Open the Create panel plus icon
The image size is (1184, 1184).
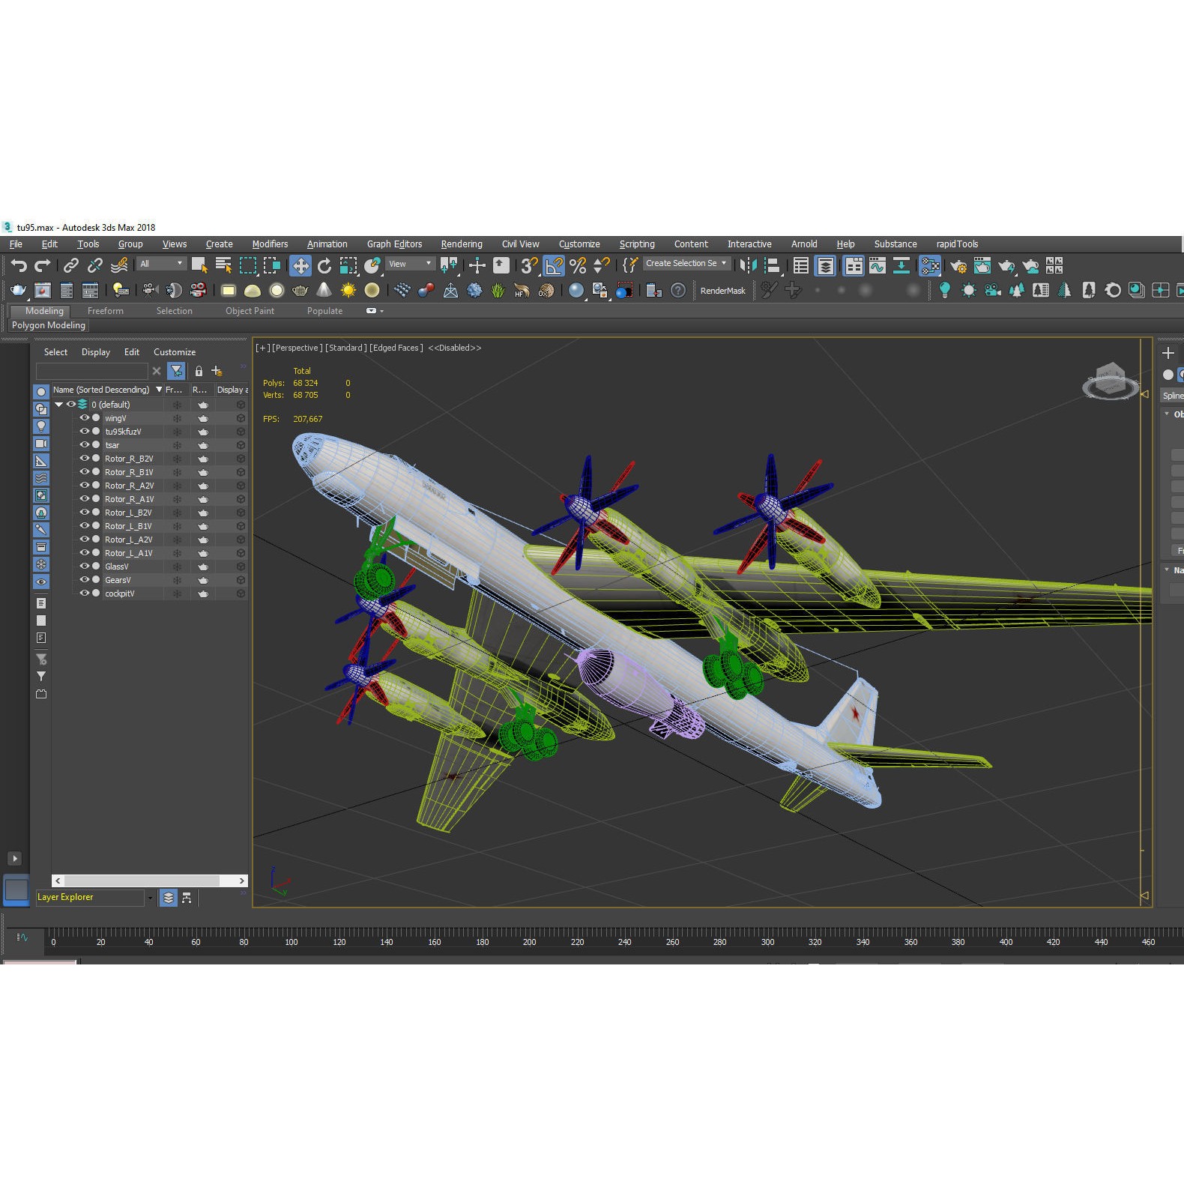coord(1168,353)
